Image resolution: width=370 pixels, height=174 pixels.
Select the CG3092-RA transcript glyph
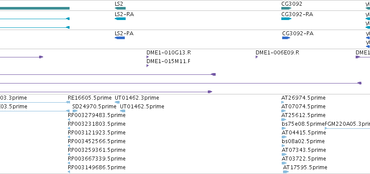(x=287, y=19)
